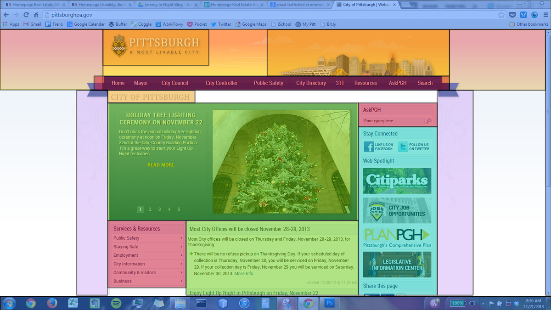Switch to most trafficked ecommerce tab
This screenshot has height=310, width=551.
coord(300,5)
